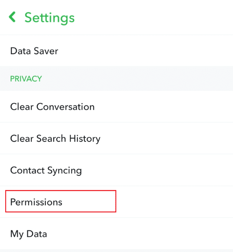Viewport: 233px width, 252px height.
Task: Tap the green back chevron icon
Action: tap(12, 17)
